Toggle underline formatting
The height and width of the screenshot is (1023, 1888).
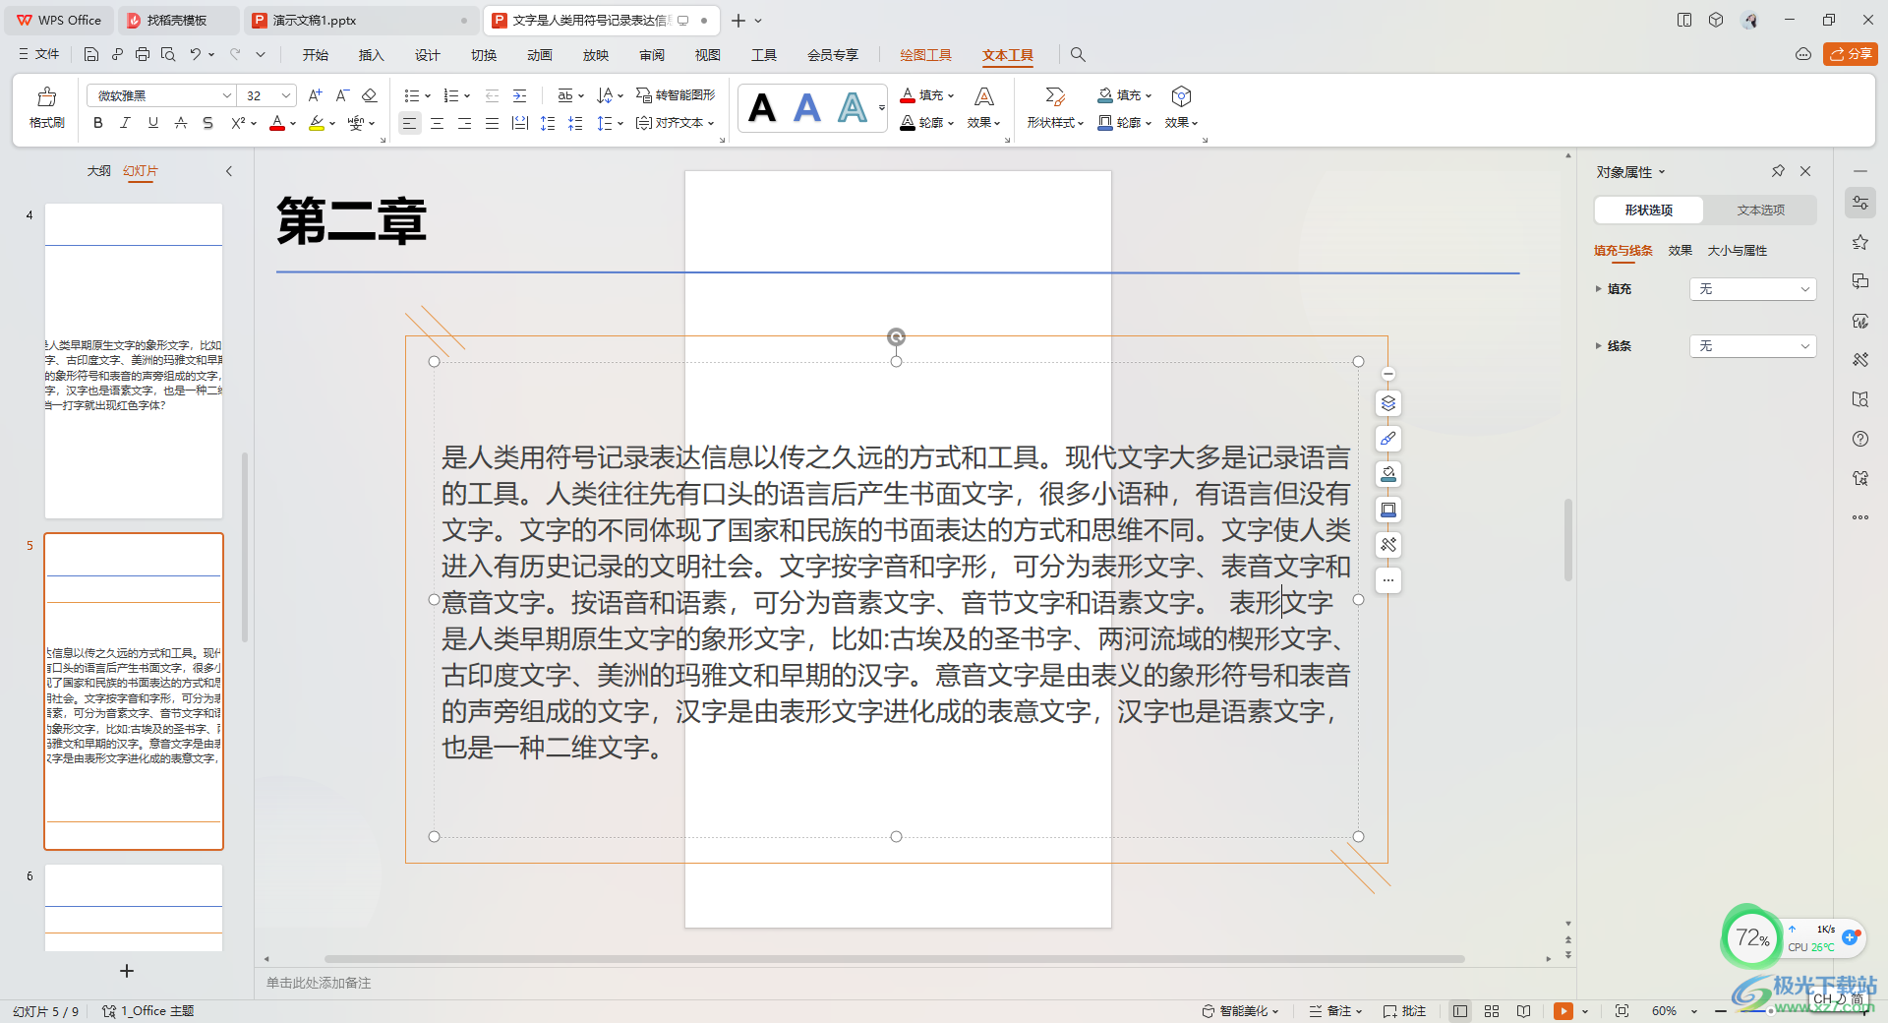pos(152,123)
